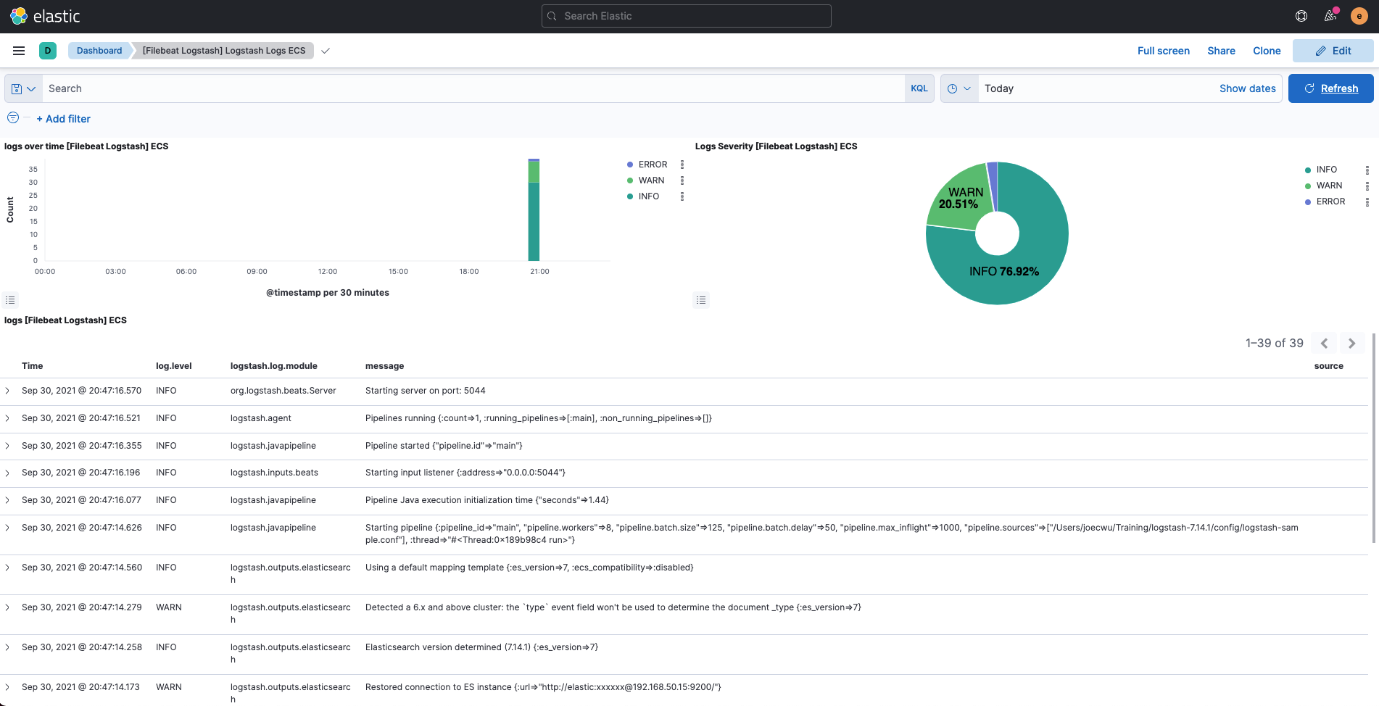Click Full screen in the top menu
This screenshot has height=706, width=1379.
[1163, 51]
